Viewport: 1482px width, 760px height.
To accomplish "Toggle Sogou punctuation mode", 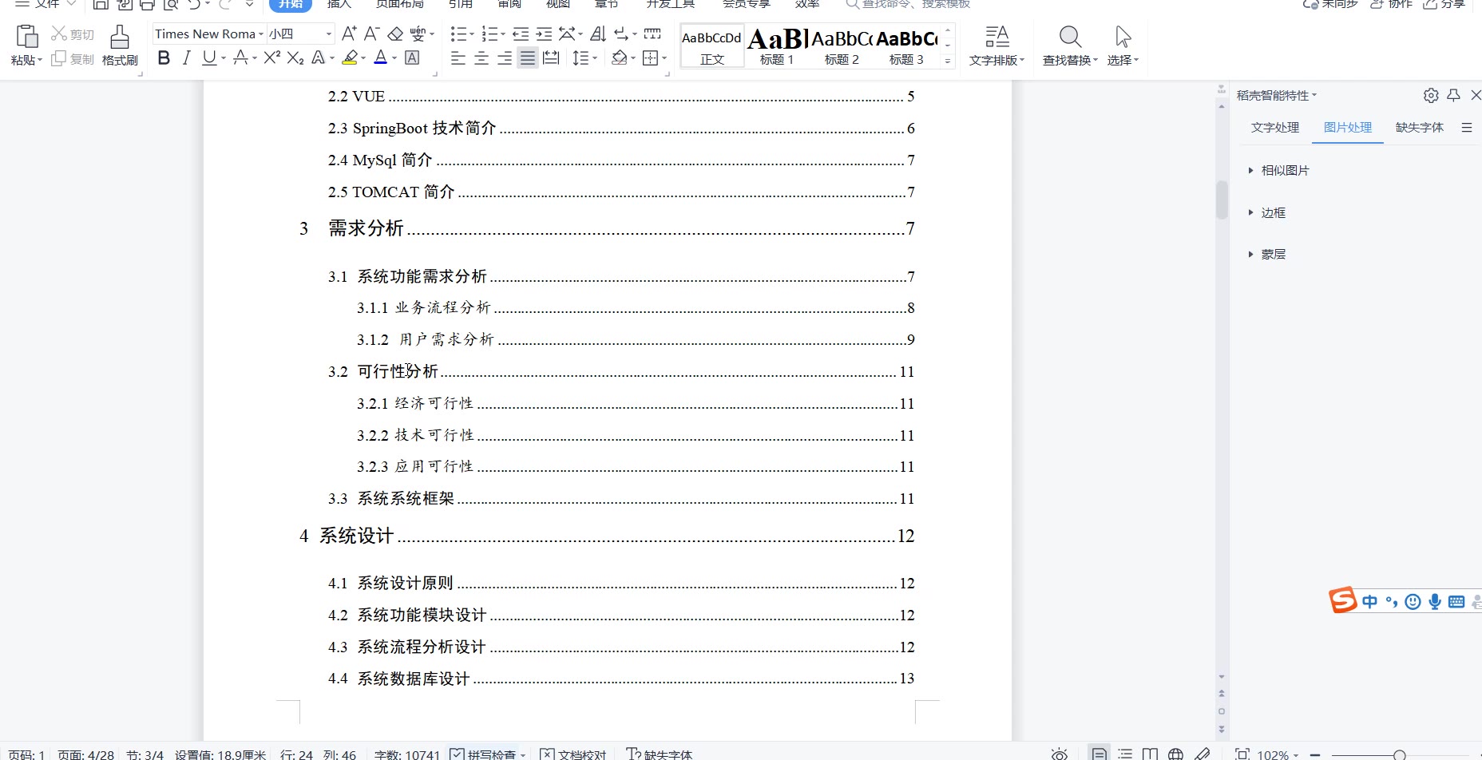I will 1392,602.
